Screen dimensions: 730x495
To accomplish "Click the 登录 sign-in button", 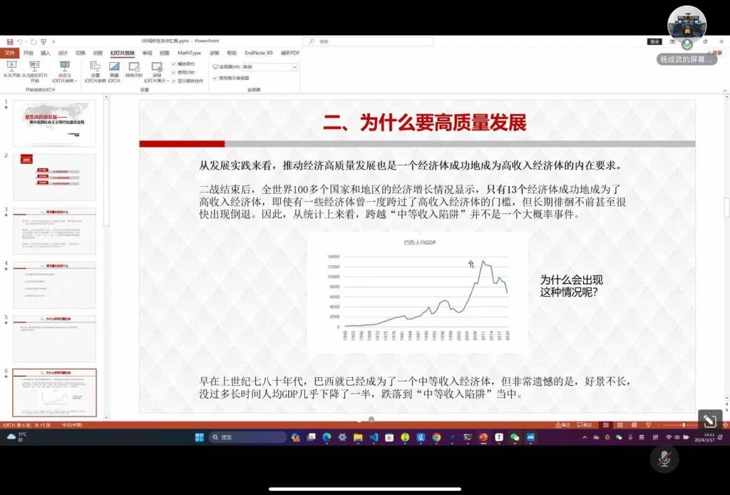I will pyautogui.click(x=654, y=41).
